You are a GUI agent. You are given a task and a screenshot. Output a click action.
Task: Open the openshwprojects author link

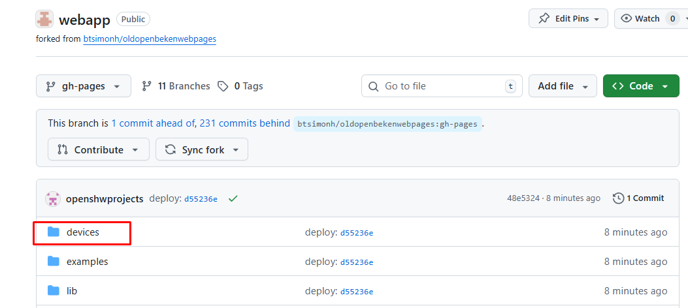(x=105, y=198)
